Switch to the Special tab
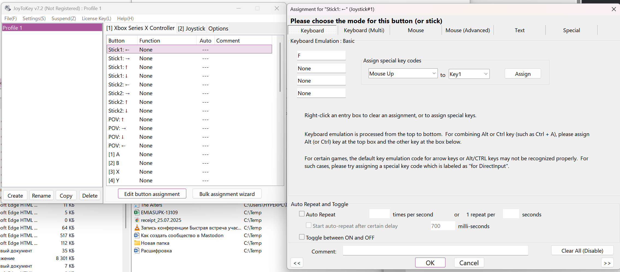 (x=571, y=30)
